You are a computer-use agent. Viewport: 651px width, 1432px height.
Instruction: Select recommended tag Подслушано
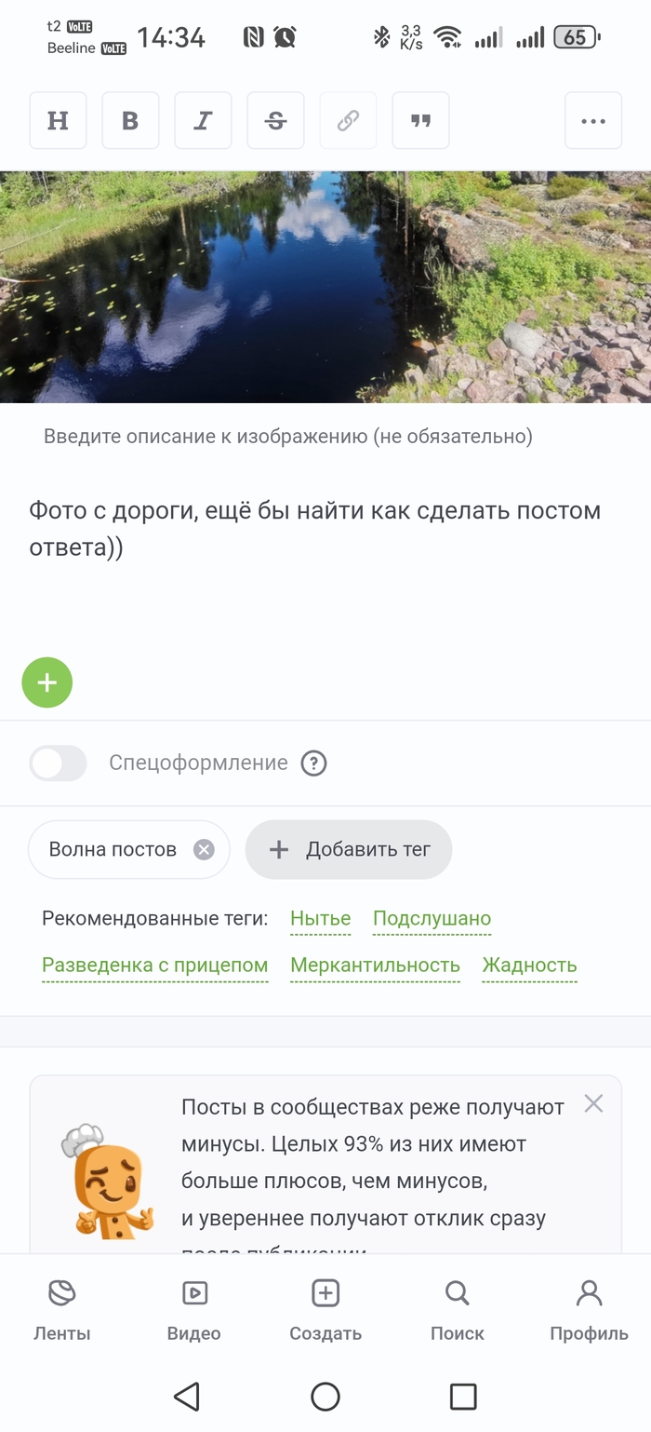click(x=432, y=919)
